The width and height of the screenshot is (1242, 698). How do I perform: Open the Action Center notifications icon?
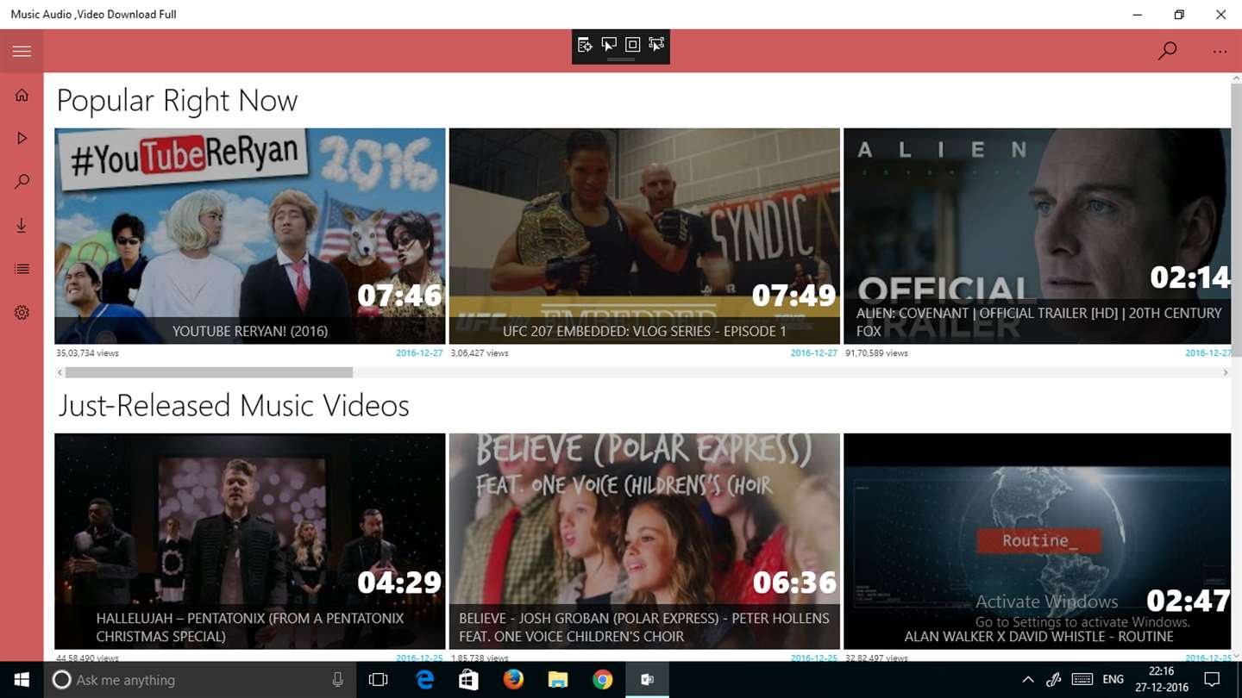point(1212,680)
